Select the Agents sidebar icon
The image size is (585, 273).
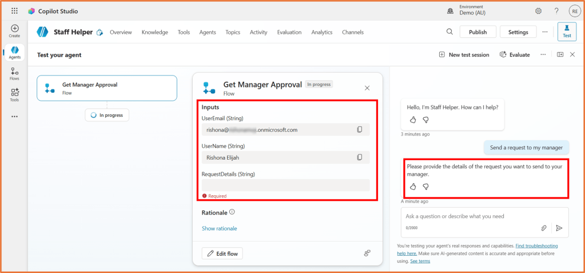point(14,53)
